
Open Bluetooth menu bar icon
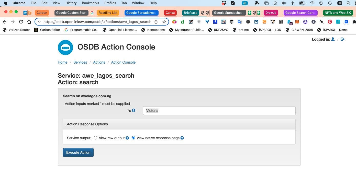click(293, 3)
